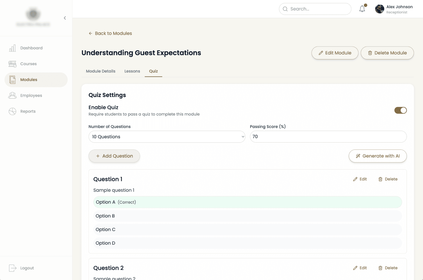The image size is (423, 280).
Task: Click the Edit Module button
Action: click(335, 53)
